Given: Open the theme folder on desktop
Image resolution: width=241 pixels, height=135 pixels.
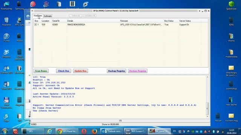Looking at the screenshot, I should point(231,37).
